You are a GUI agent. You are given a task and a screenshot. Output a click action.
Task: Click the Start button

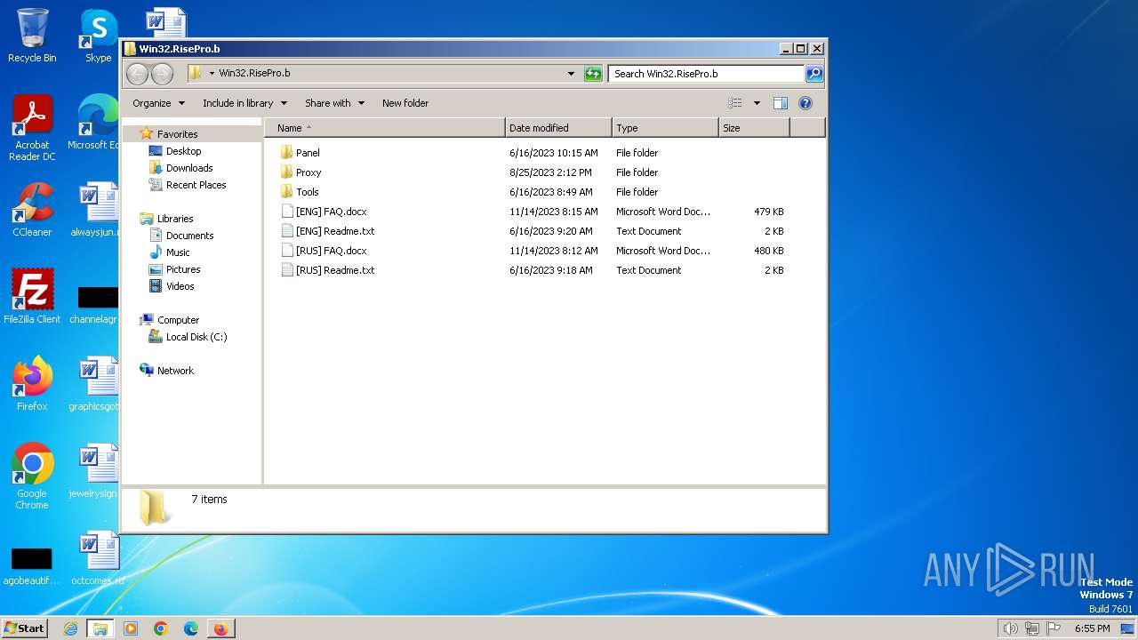tap(24, 628)
